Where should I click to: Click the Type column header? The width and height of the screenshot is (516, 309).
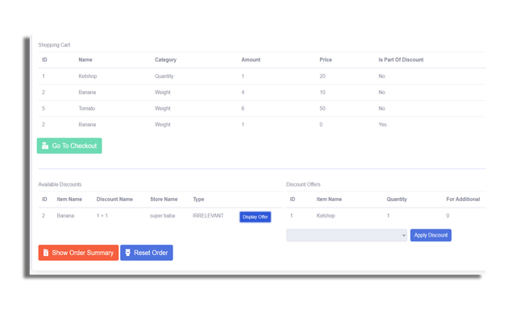[198, 200]
